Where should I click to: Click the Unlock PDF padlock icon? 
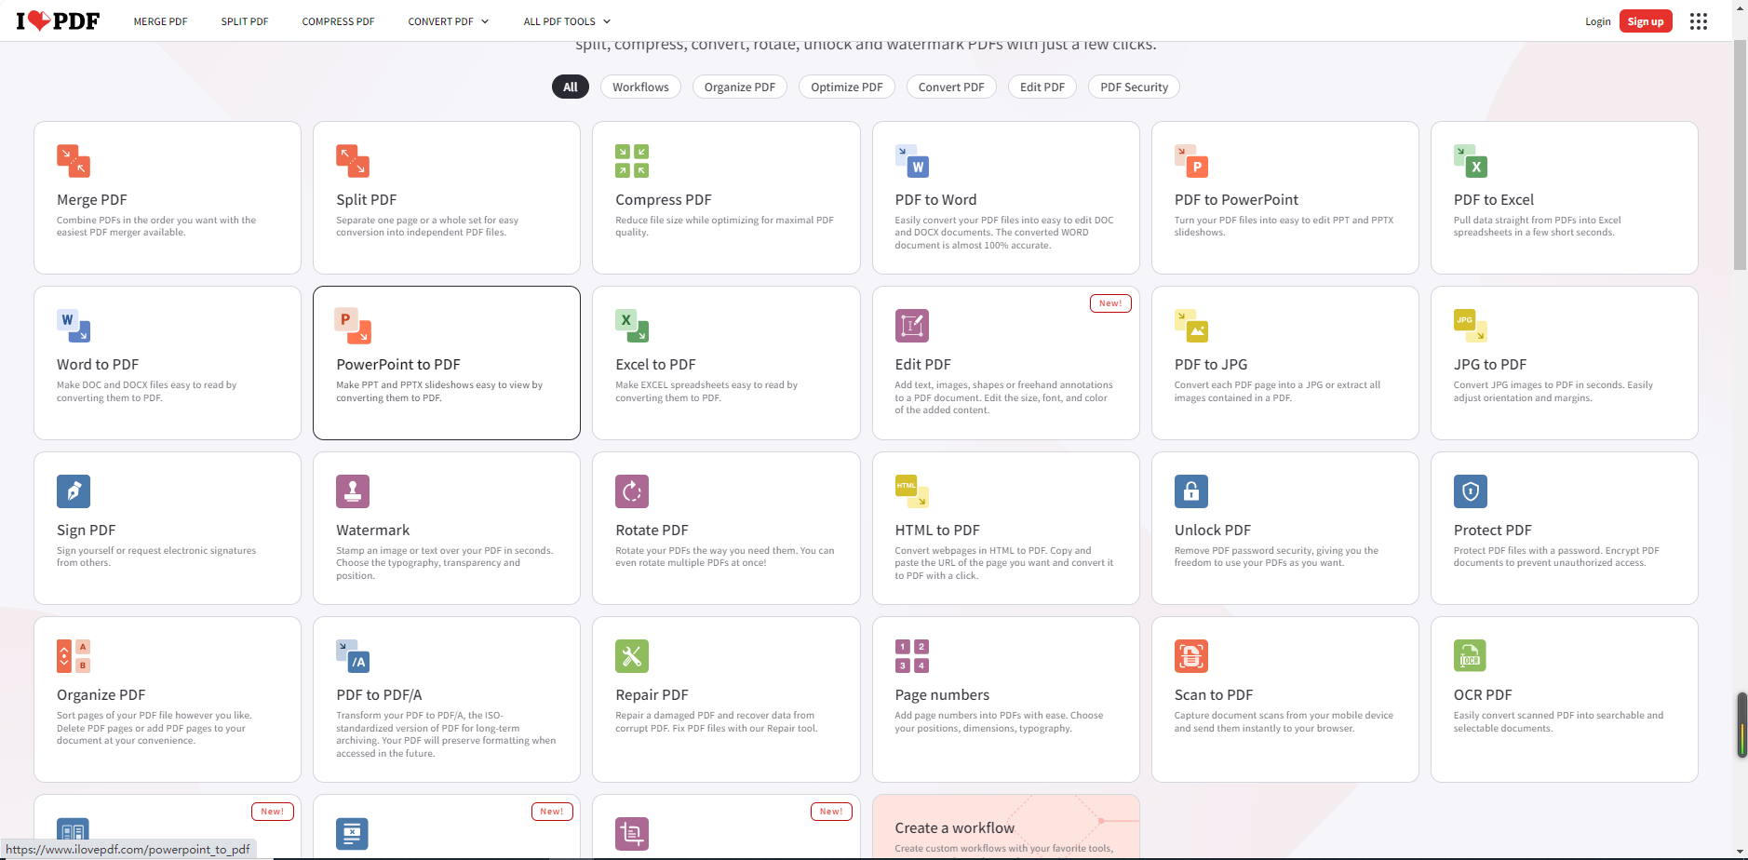[x=1190, y=491]
